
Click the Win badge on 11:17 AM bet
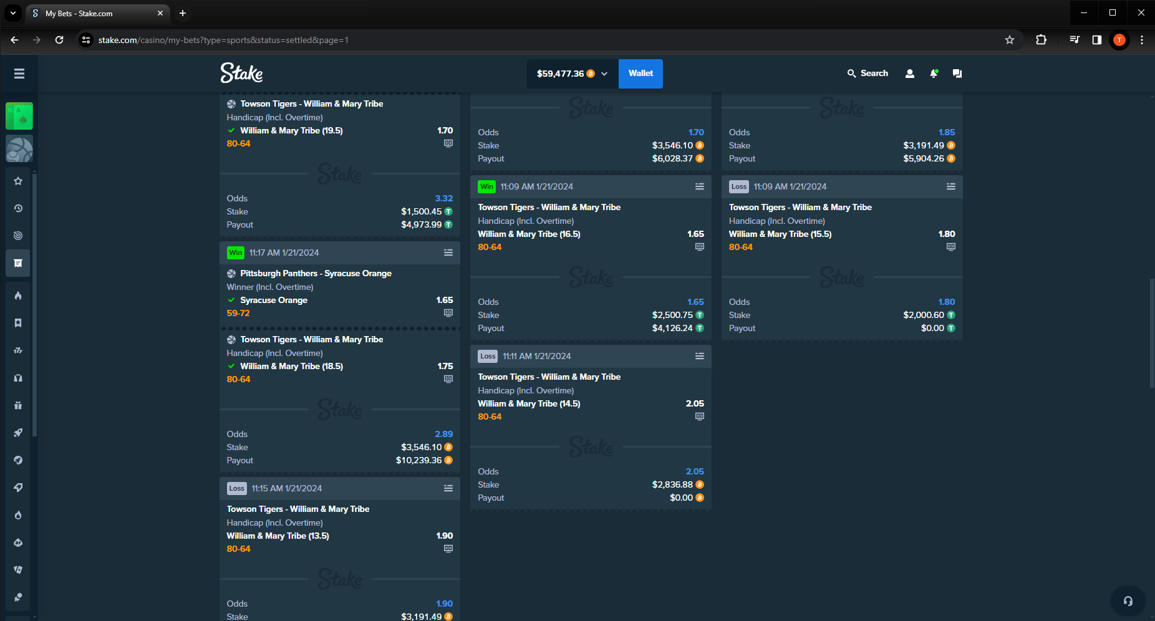click(x=236, y=253)
